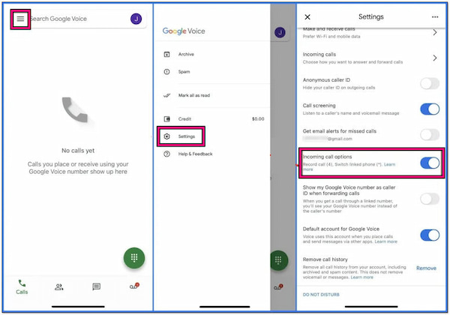Open the J account avatar in the search bar
This screenshot has height=315, width=450.
[136, 19]
